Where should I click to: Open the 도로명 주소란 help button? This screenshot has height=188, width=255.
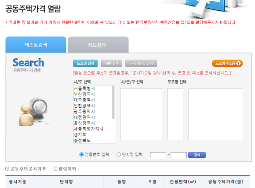tap(227, 64)
